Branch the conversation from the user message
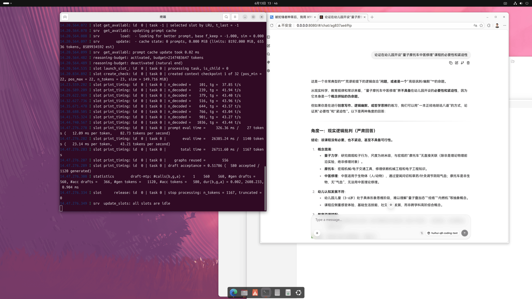The image size is (532, 299). click(462, 63)
